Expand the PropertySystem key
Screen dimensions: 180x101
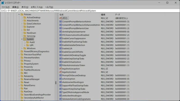[x=19, y=64]
